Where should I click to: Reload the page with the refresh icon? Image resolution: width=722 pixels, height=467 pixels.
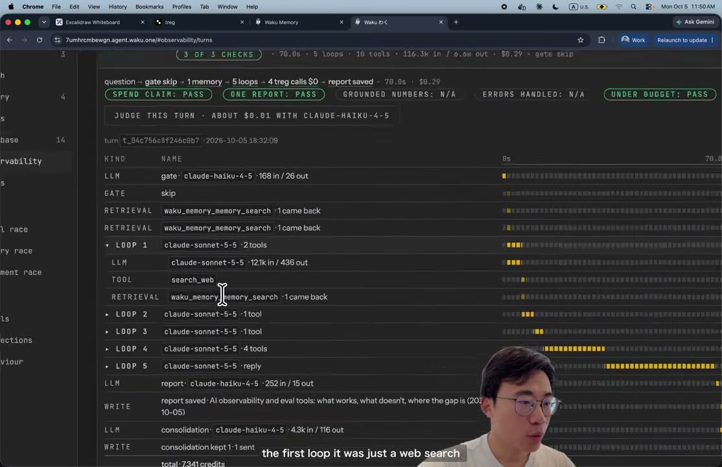point(40,40)
